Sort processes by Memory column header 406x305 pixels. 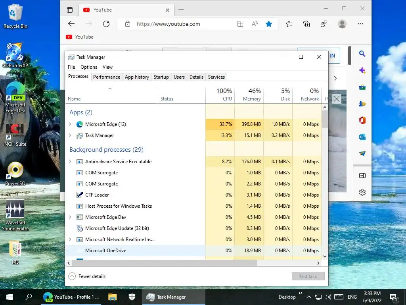pos(249,95)
